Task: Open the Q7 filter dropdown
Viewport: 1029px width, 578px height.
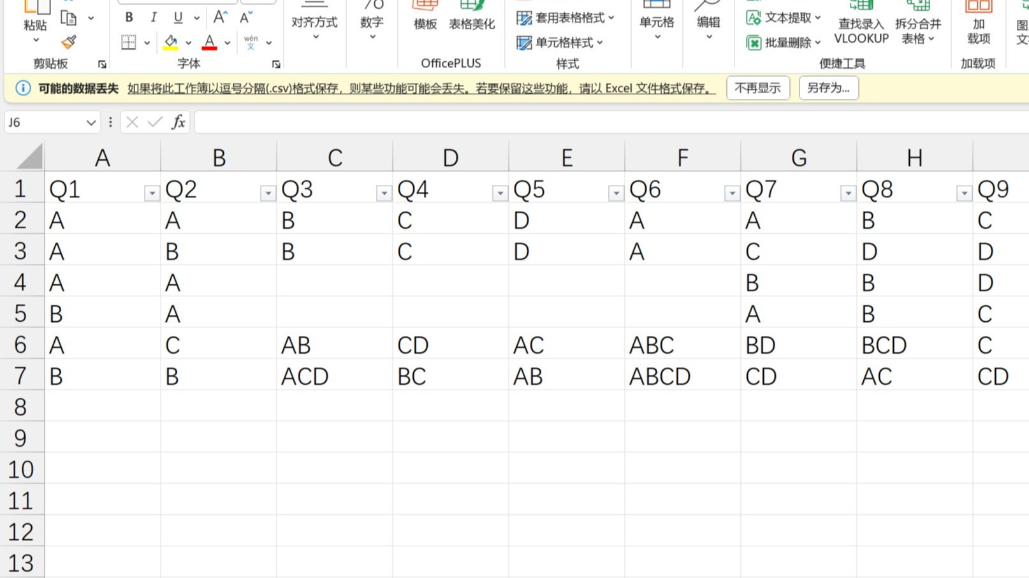Action: pos(848,193)
